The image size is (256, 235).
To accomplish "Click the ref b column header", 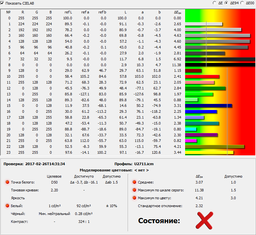I will [102, 12].
